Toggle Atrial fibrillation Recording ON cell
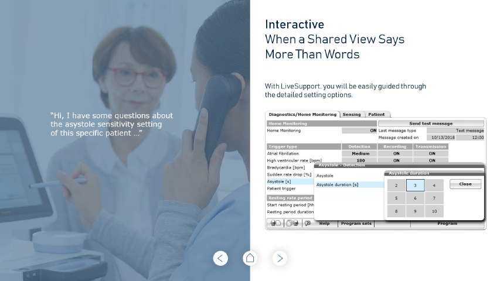 (396, 153)
